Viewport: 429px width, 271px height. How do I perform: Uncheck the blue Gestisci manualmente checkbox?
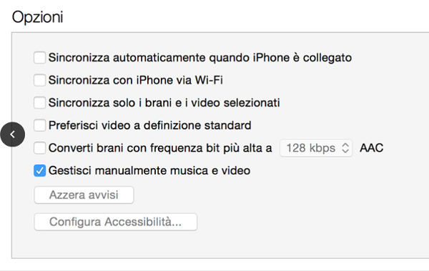(39, 171)
